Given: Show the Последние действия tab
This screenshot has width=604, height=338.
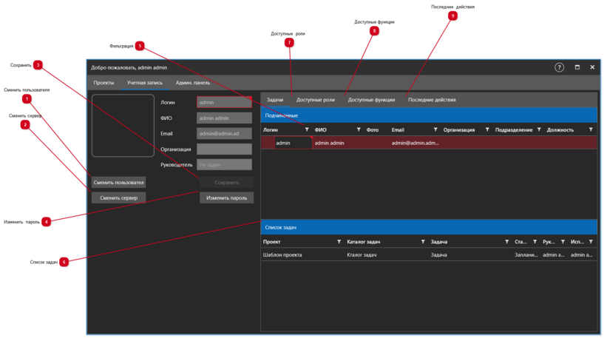Looking at the screenshot, I should click(432, 99).
